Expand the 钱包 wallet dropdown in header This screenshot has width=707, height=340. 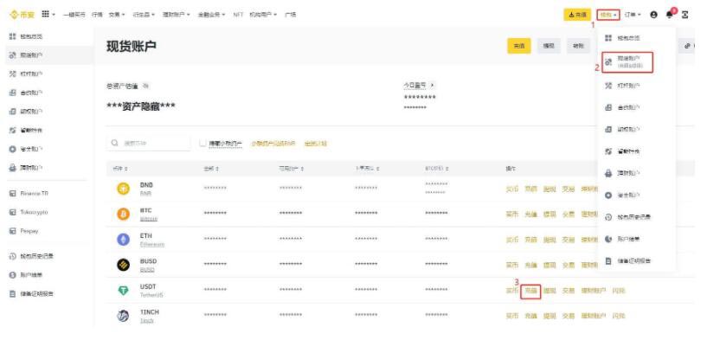(x=608, y=15)
